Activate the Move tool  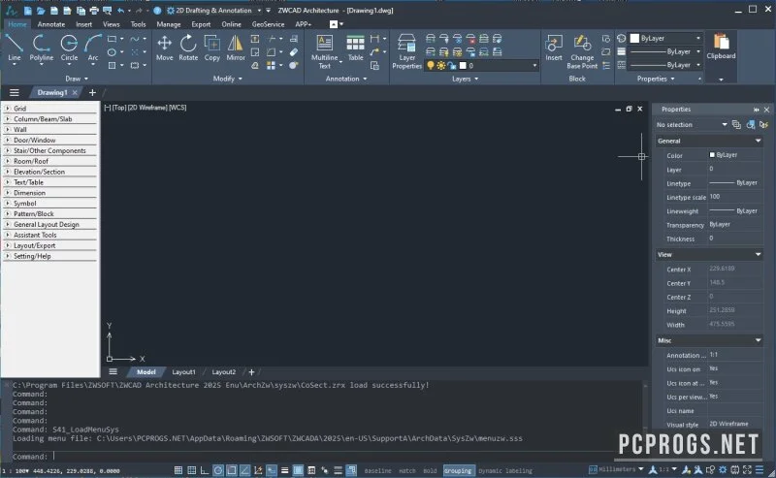click(164, 48)
